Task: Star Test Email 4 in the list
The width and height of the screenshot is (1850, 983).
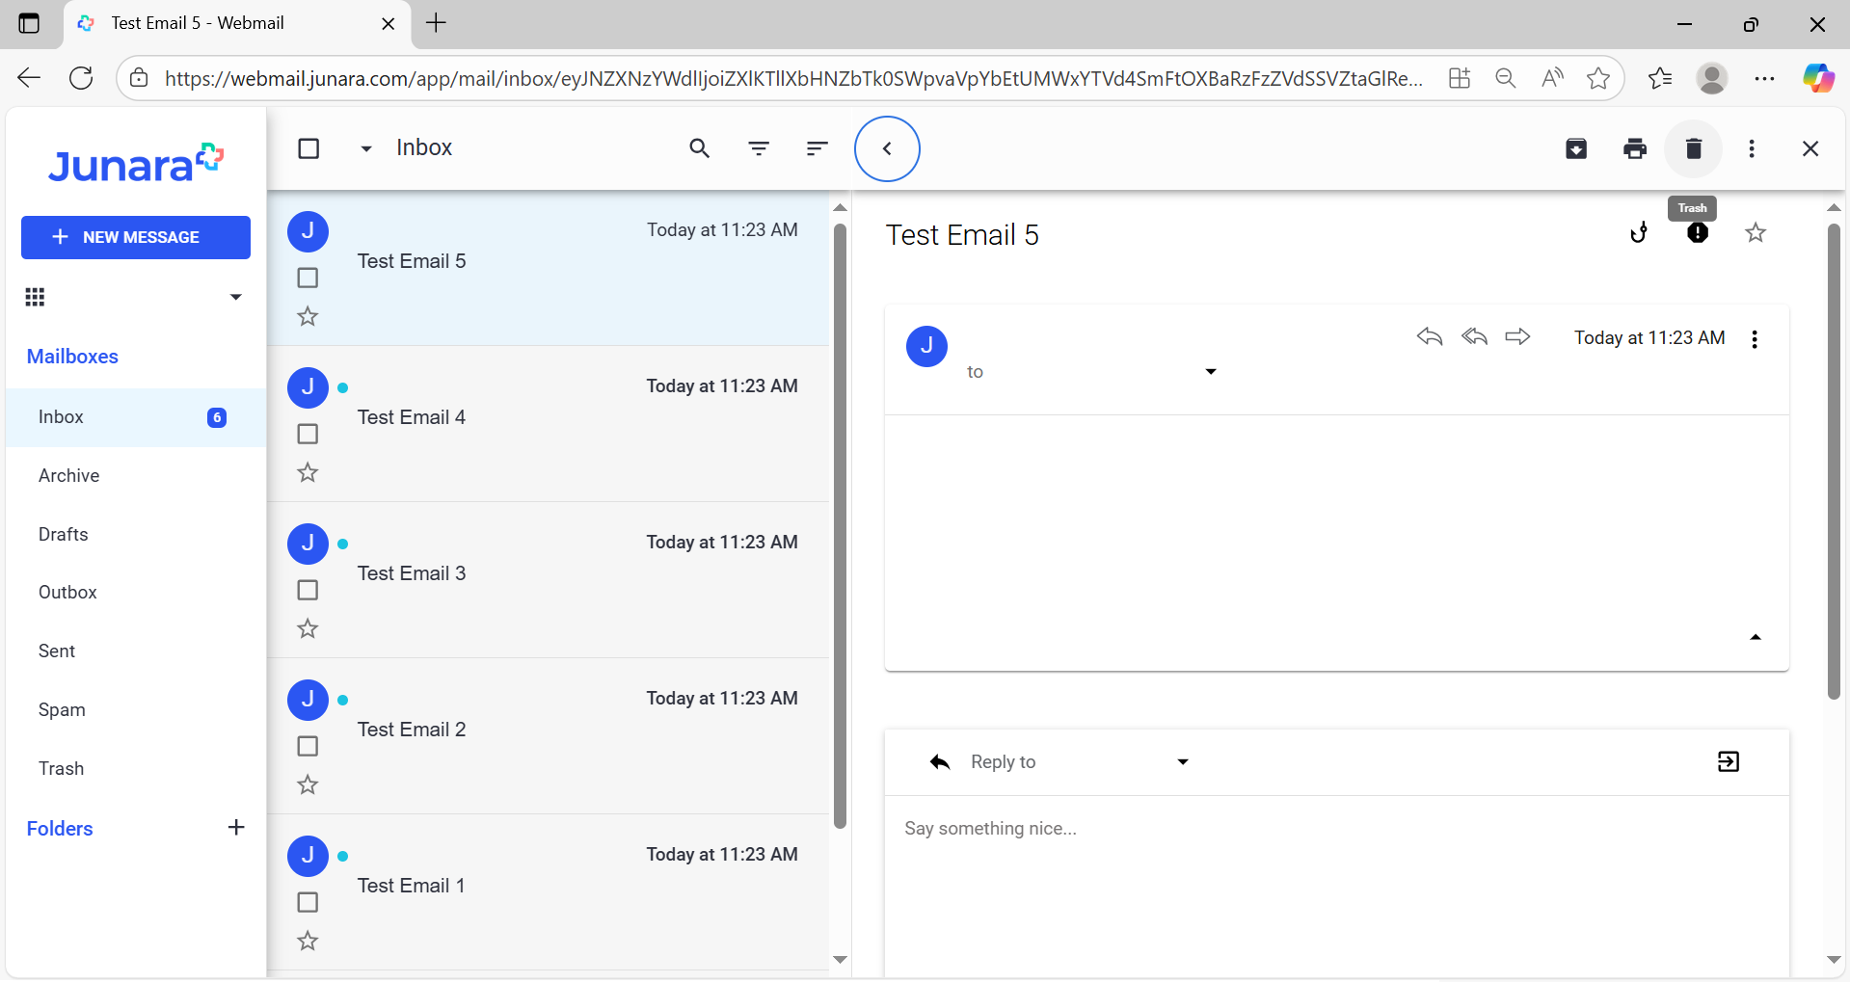Action: click(x=308, y=472)
